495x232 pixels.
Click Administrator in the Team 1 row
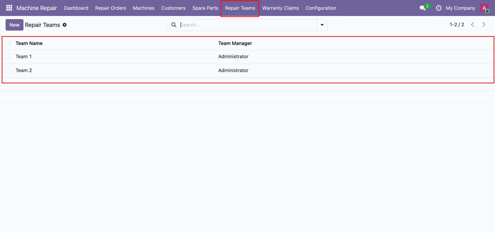click(x=233, y=56)
